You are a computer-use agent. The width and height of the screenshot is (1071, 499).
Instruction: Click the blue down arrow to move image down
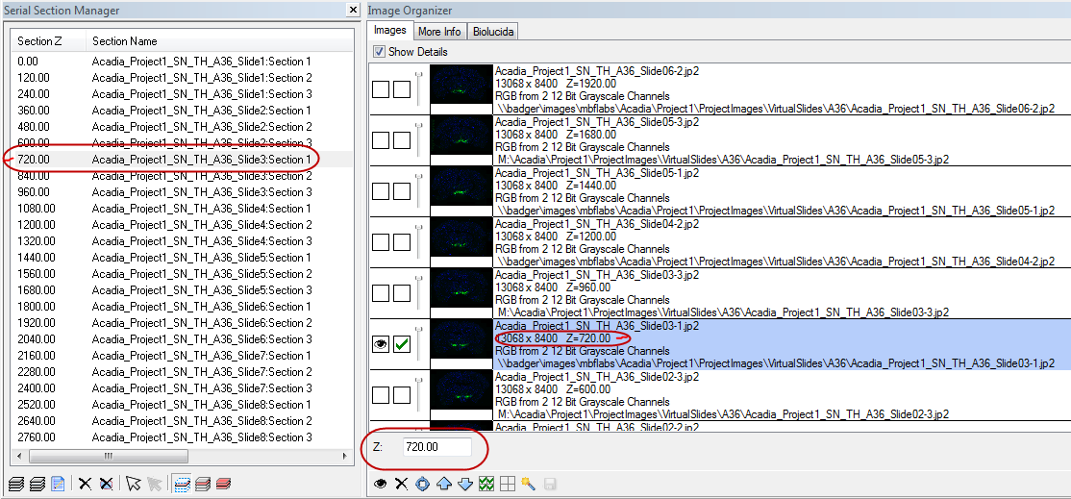pyautogui.click(x=465, y=484)
